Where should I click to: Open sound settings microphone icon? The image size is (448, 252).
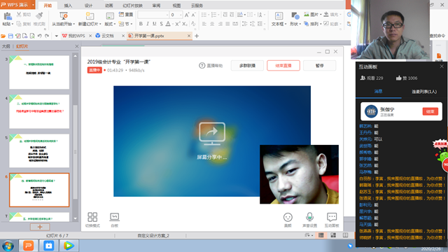(309, 217)
